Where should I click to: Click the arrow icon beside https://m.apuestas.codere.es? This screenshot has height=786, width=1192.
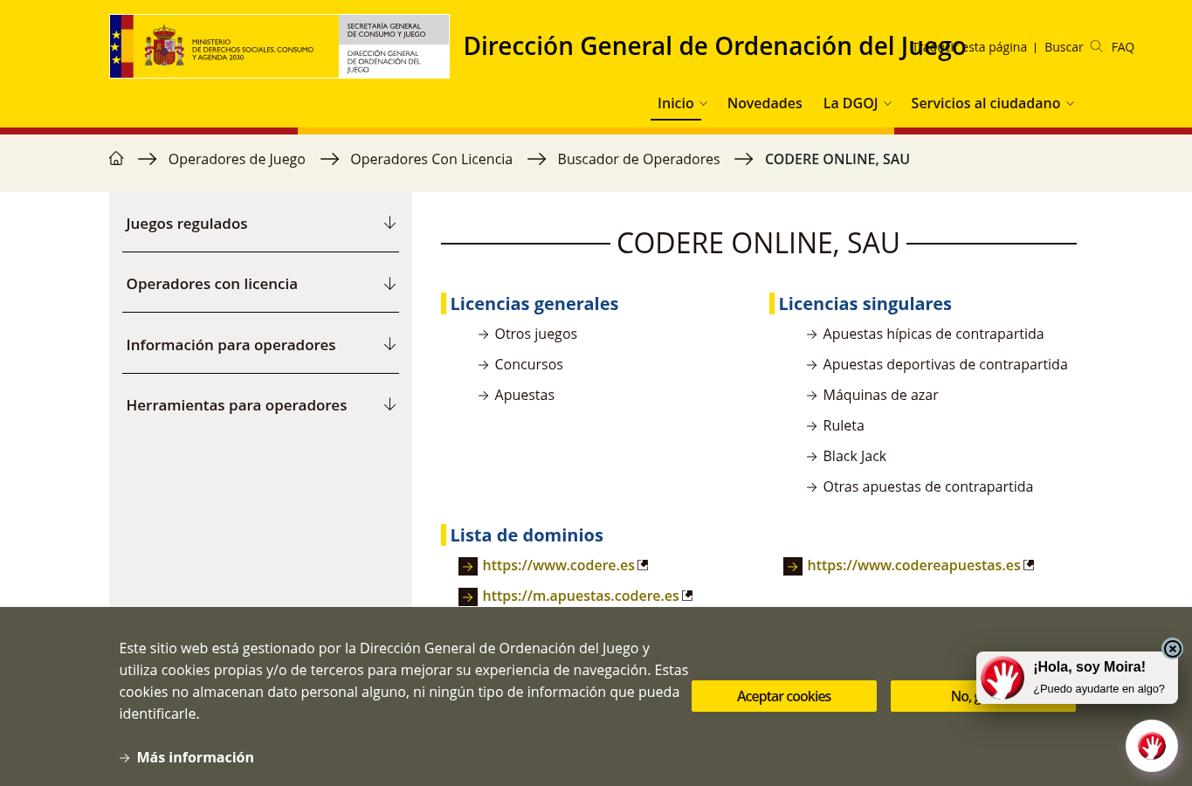pos(468,597)
